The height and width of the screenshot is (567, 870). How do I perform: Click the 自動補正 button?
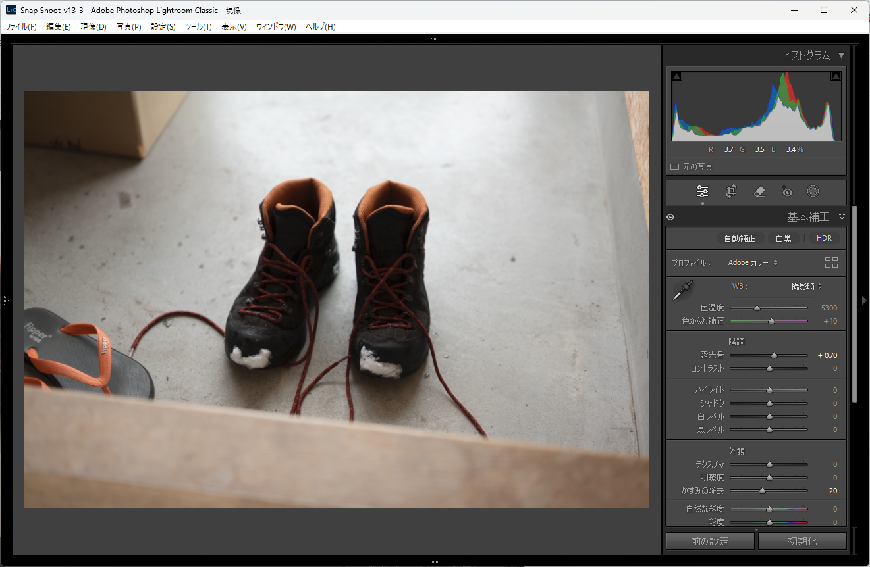point(740,238)
